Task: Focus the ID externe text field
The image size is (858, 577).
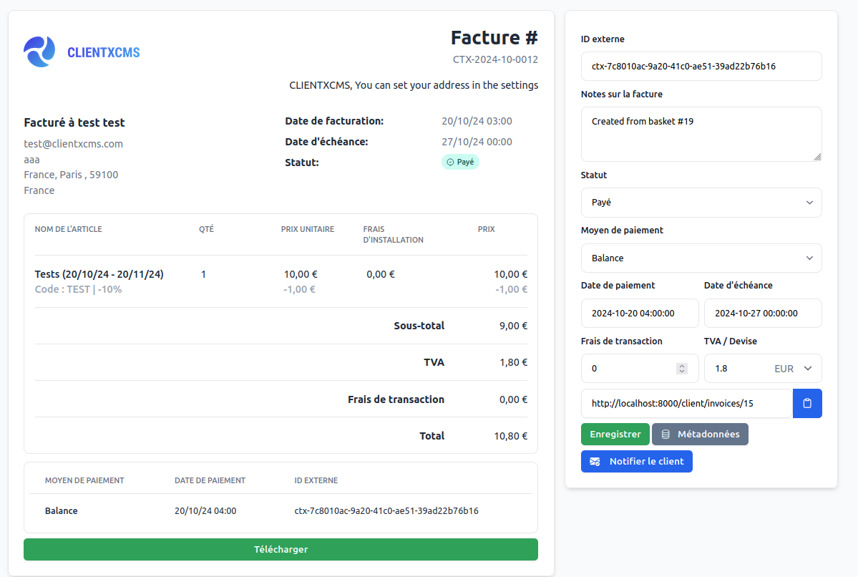Action: click(x=701, y=67)
